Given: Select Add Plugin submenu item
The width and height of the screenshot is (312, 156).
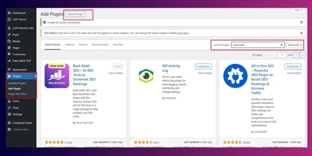Looking at the screenshot, I should click(14, 89).
